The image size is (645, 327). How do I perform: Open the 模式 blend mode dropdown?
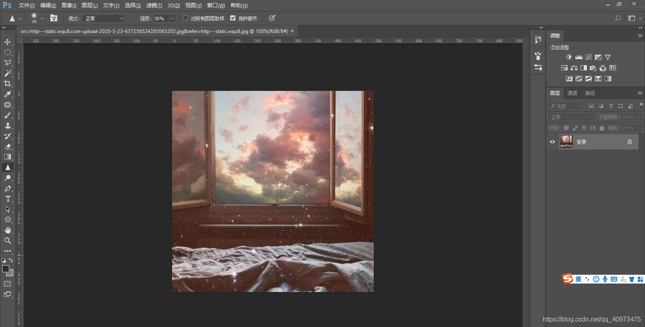(104, 19)
